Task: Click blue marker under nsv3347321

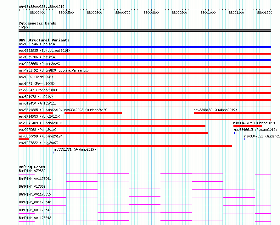Action: pyautogui.click(x=245, y=139)
